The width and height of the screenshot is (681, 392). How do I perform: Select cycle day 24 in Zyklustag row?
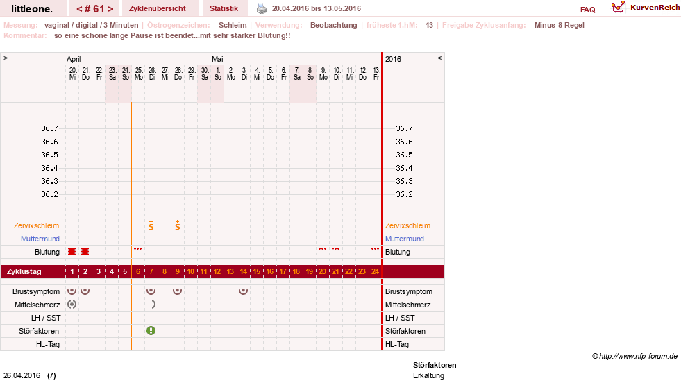[x=376, y=271]
